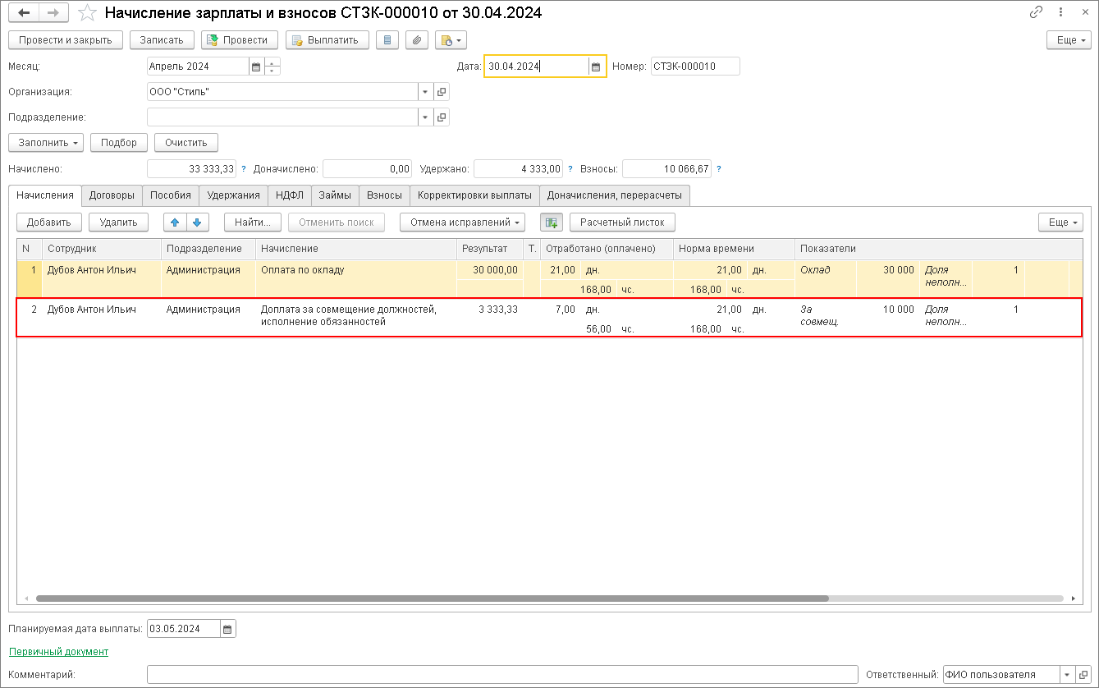Save with the Записать button

click(162, 39)
